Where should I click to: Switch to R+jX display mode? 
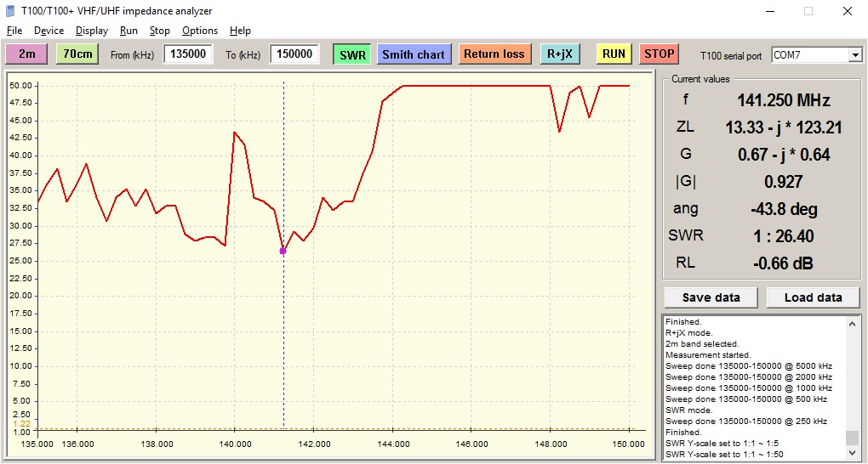(x=559, y=54)
